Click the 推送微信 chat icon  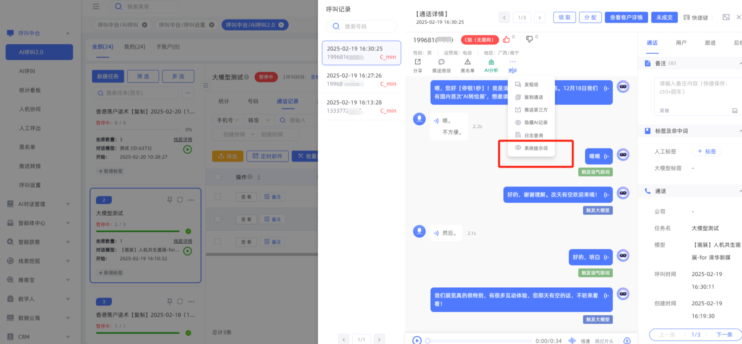(441, 62)
